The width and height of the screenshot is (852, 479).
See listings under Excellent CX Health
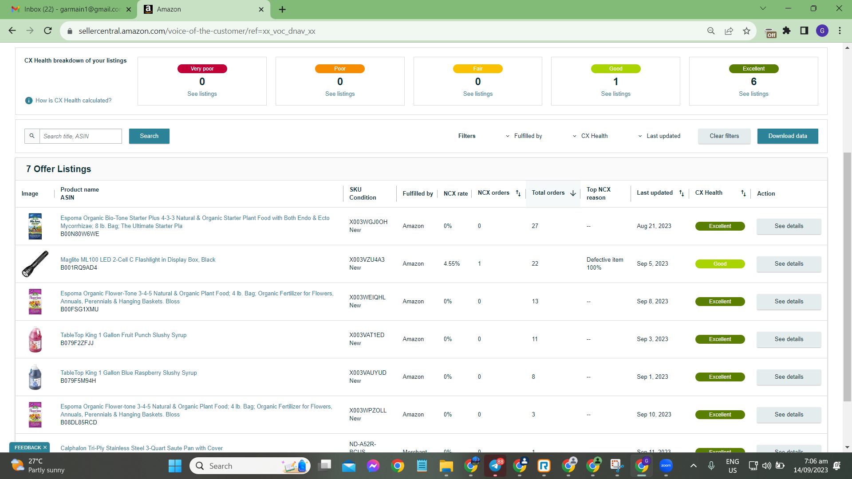tap(753, 94)
